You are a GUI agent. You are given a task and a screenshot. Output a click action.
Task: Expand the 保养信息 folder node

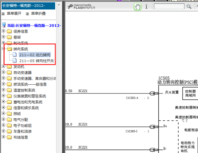click(3, 31)
